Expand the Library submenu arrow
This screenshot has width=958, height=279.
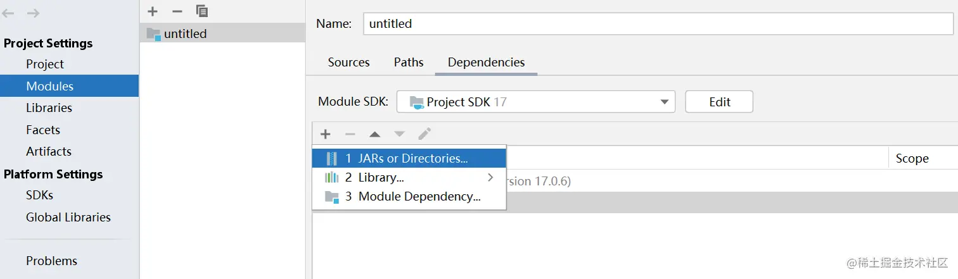pos(490,178)
